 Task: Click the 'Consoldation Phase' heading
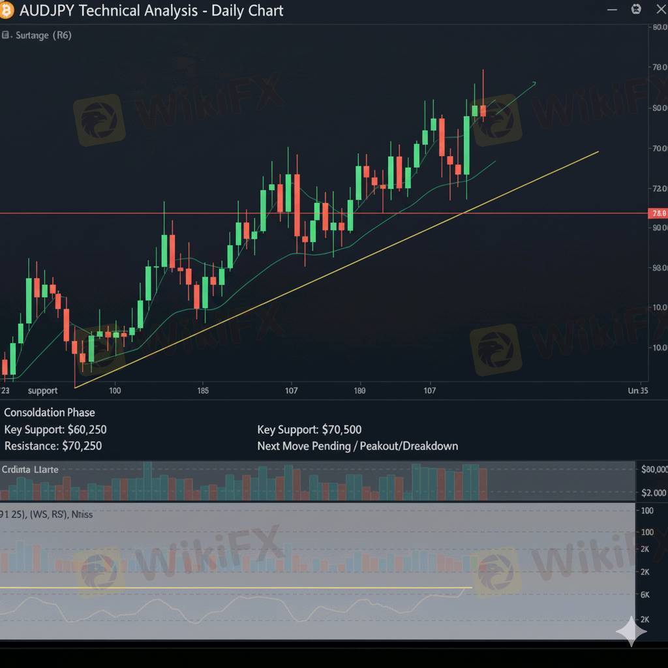click(50, 412)
